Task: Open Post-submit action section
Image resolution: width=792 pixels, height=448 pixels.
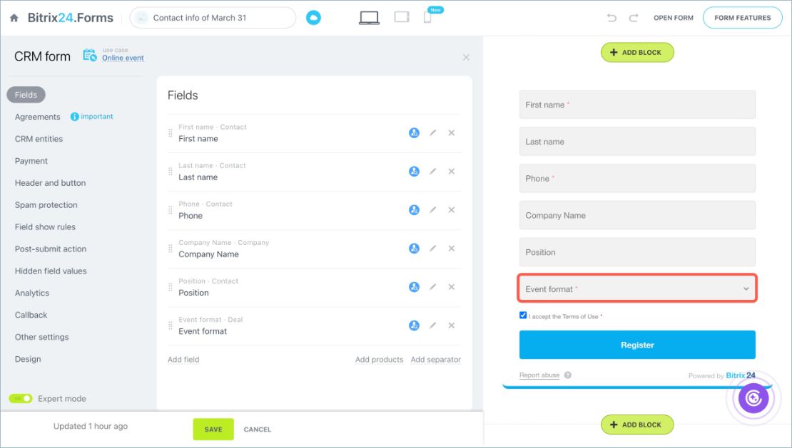Action: [x=51, y=249]
